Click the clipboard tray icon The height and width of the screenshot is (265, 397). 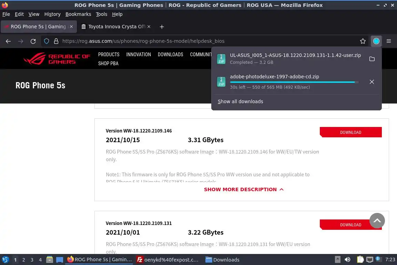(360, 260)
